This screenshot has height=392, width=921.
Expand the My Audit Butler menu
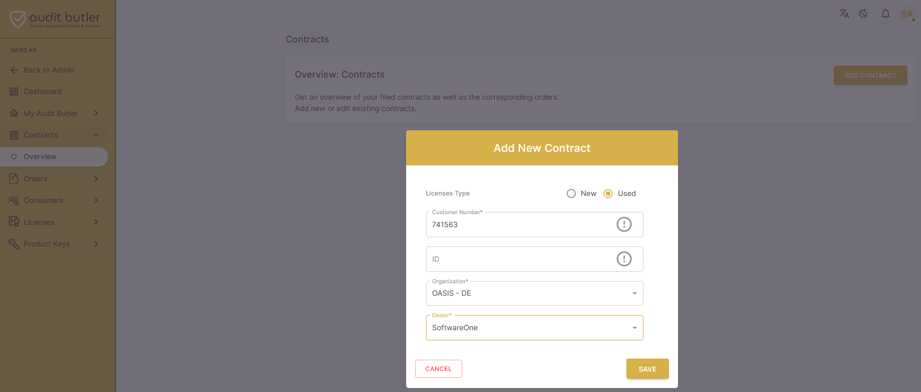[54, 113]
